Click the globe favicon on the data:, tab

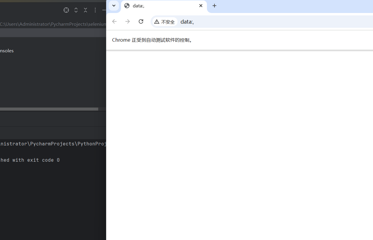[127, 6]
